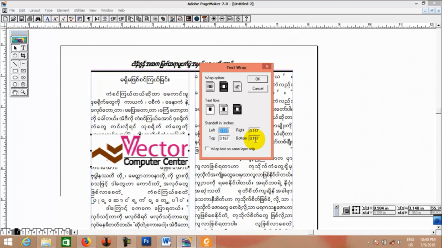Open Character Specs with the blue A icon
This screenshot has height=248, width=442.
pyautogui.click(x=47, y=19)
